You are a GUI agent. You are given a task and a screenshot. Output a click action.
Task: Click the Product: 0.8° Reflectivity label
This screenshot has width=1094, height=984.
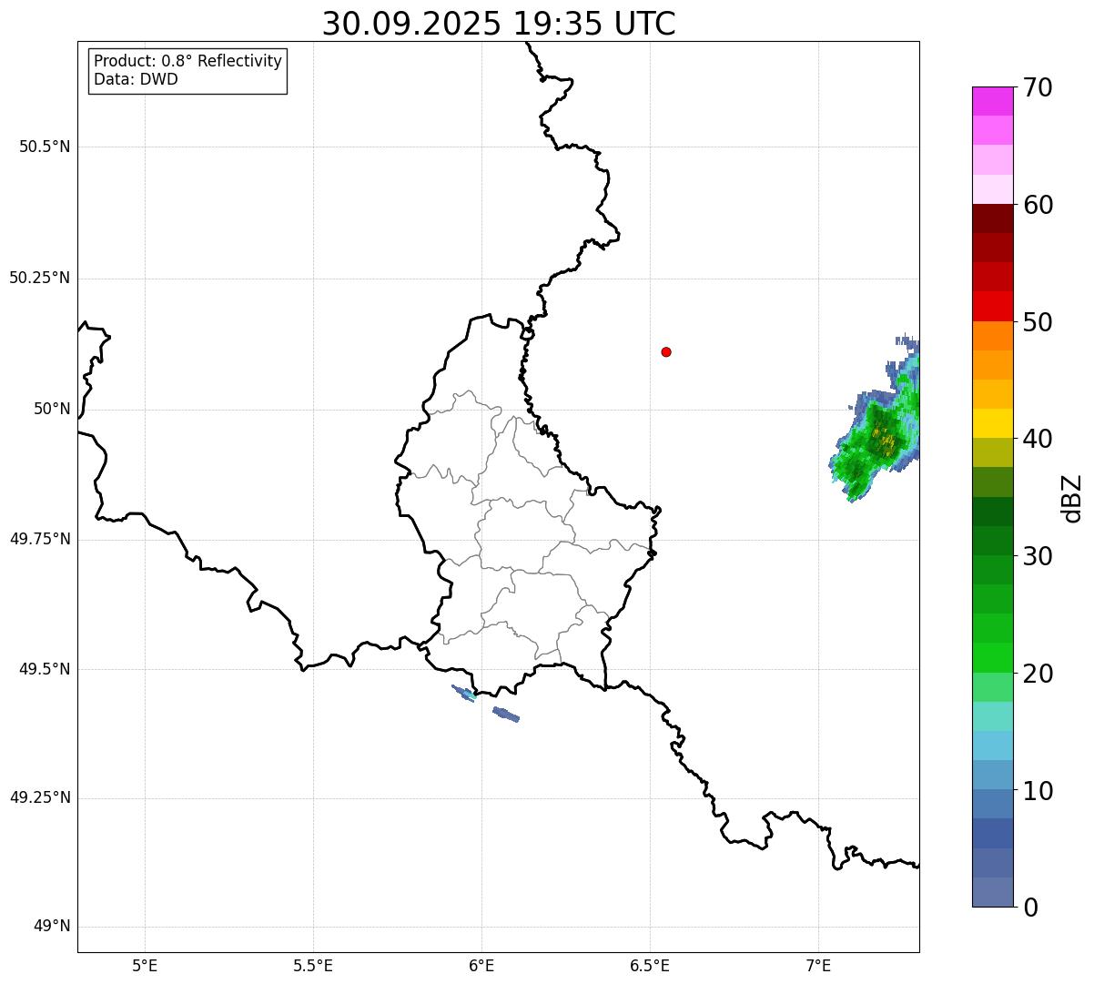tap(188, 61)
